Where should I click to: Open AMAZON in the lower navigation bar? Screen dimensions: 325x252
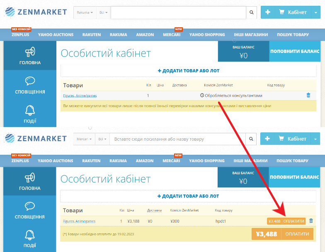[x=145, y=161]
